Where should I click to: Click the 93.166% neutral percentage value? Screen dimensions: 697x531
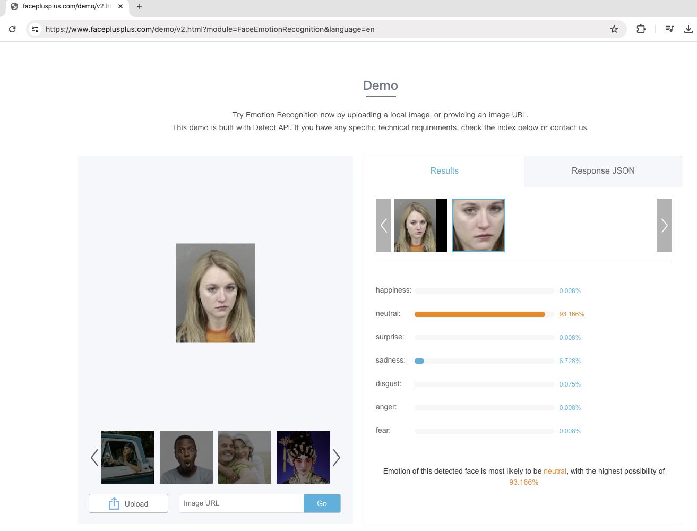coord(572,314)
